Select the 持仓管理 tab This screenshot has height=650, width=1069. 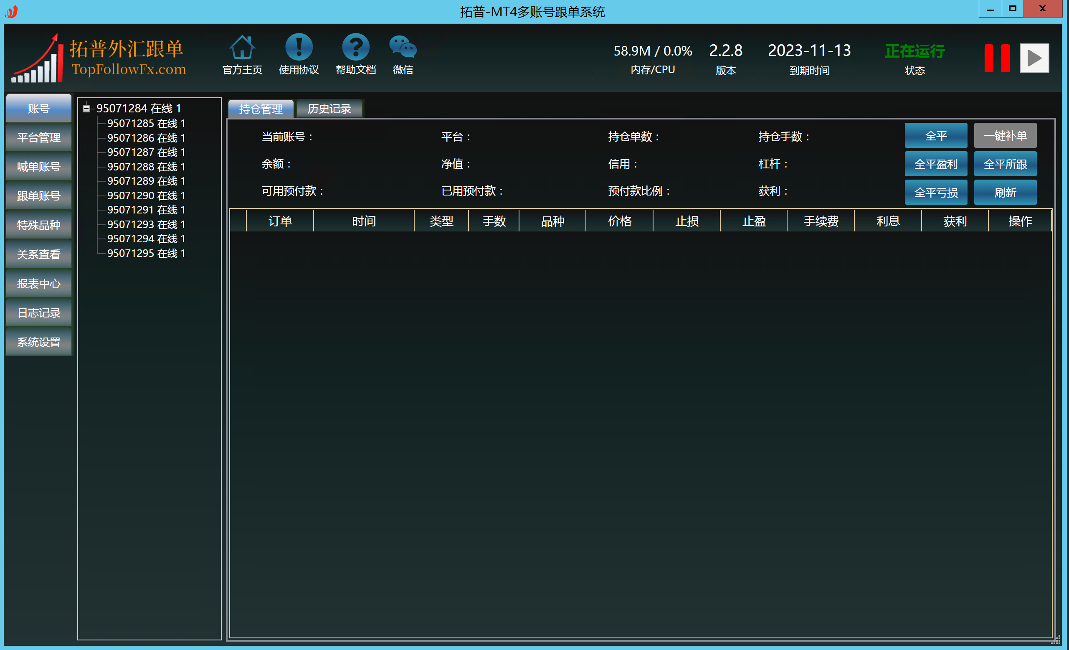260,109
